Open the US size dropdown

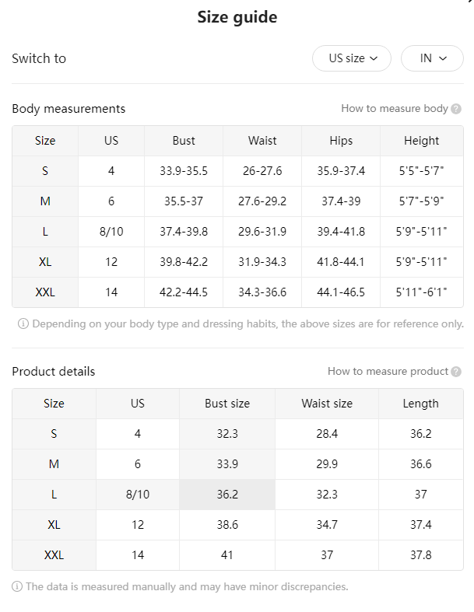[x=351, y=58]
